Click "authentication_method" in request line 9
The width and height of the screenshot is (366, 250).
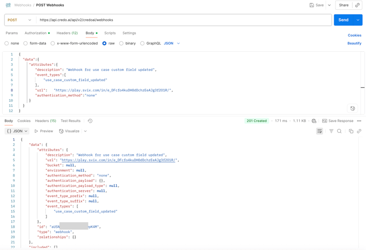pyautogui.click(x=59, y=95)
